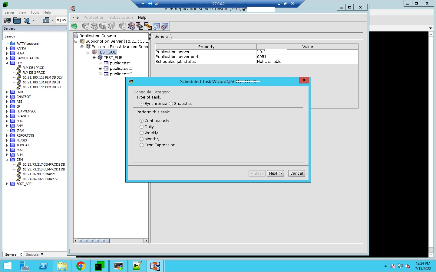This screenshot has width=436, height=272.
Task: Collapse the Subscription Server tree node
Action: point(76,41)
